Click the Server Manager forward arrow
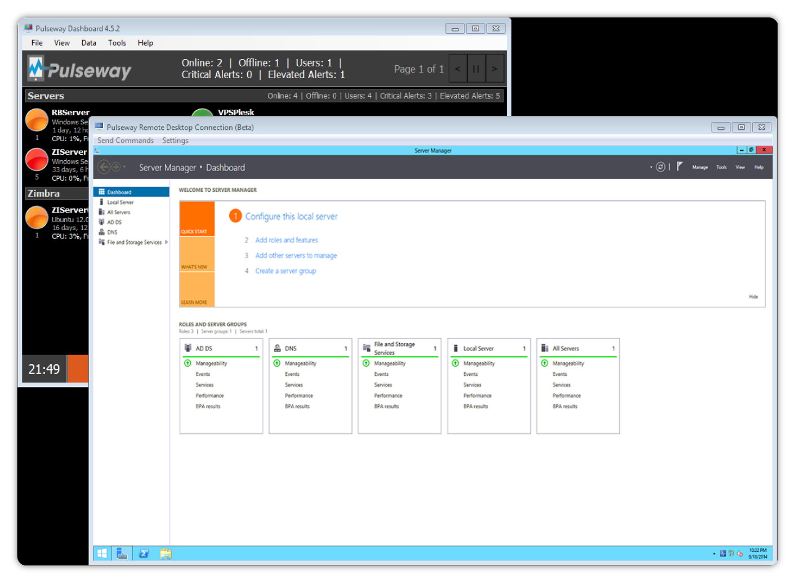The image size is (790, 585). tap(115, 167)
